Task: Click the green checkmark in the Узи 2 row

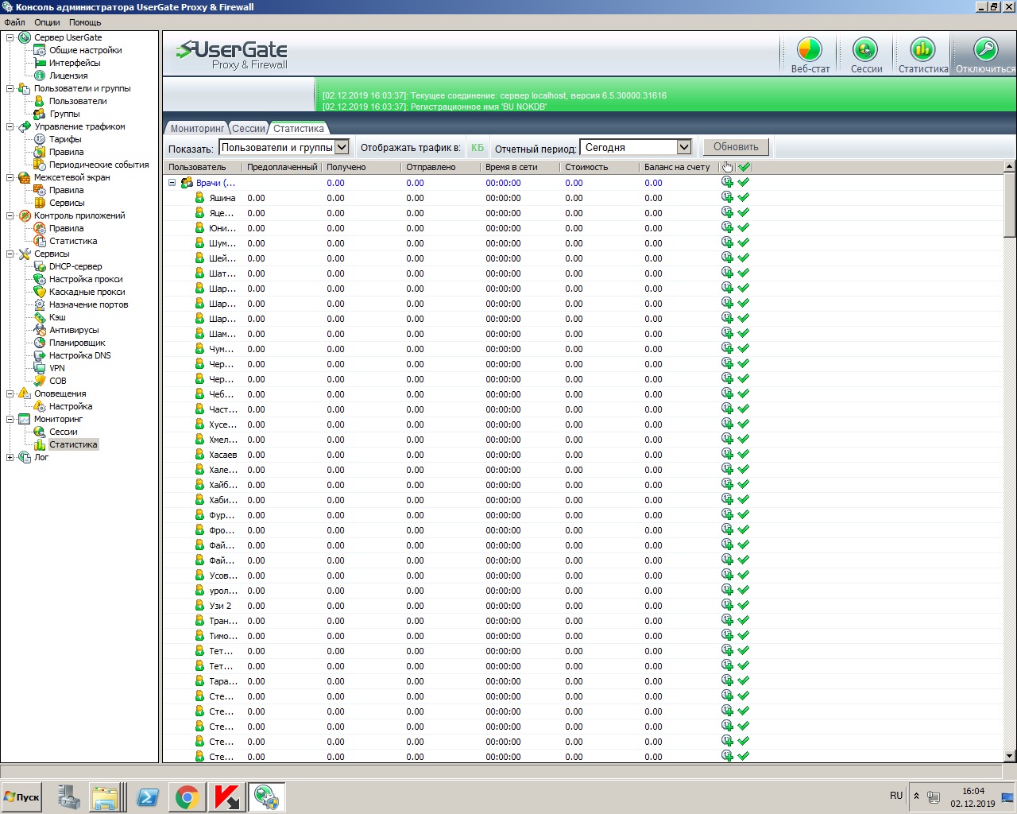Action: (744, 606)
